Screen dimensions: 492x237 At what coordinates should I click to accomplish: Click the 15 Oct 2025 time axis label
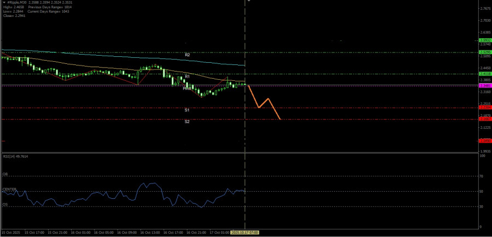click(x=11, y=232)
